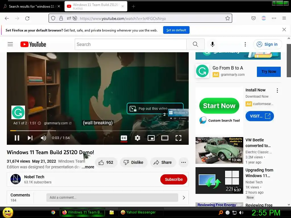Viewport: 291px width, 218px height.
Task: Open Nobel Tech link under Upgrading video
Action: click(254, 182)
